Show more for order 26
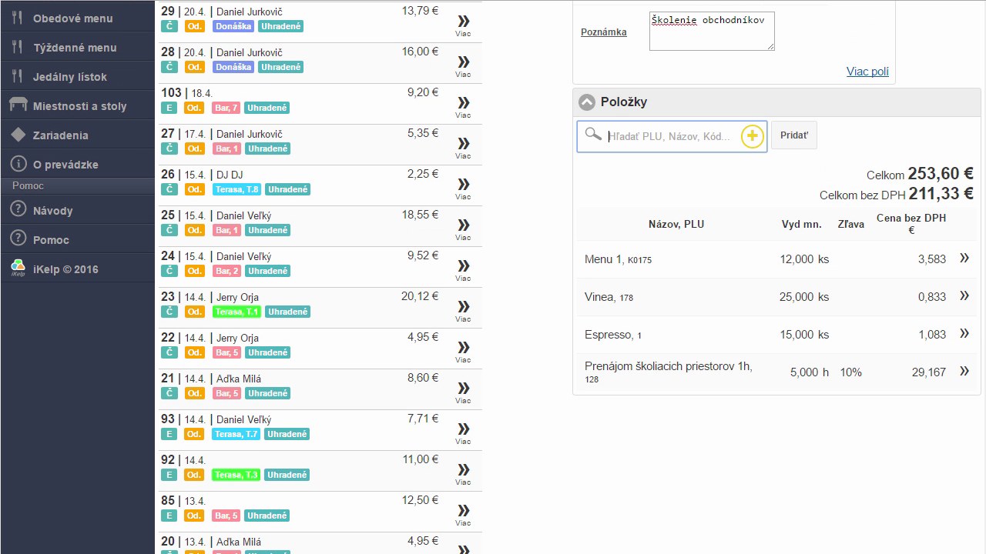986x554 pixels. click(463, 189)
